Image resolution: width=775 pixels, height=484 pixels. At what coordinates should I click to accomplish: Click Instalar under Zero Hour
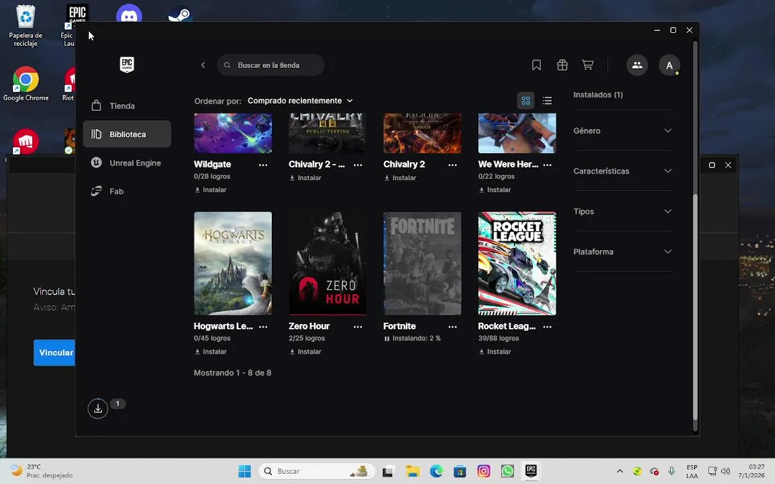point(305,352)
